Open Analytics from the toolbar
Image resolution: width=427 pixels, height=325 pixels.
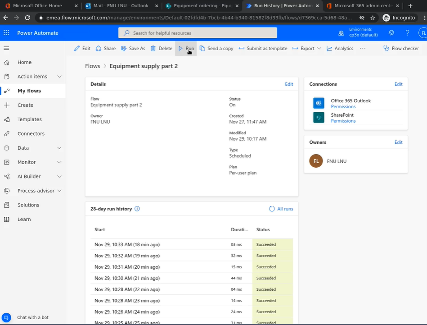click(x=340, y=48)
